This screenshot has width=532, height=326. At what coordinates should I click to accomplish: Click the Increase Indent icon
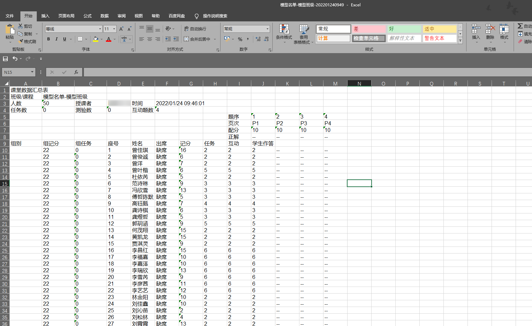click(x=176, y=39)
